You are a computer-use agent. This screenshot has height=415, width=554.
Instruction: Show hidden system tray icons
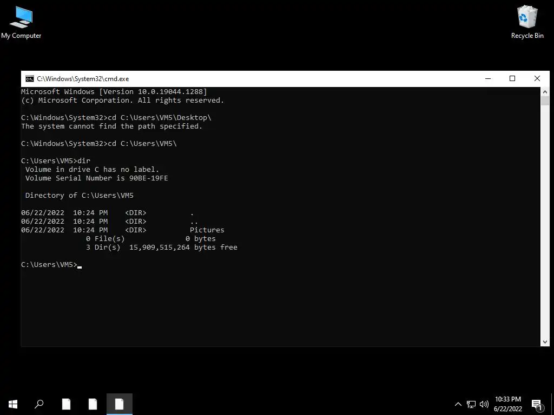[458, 404]
